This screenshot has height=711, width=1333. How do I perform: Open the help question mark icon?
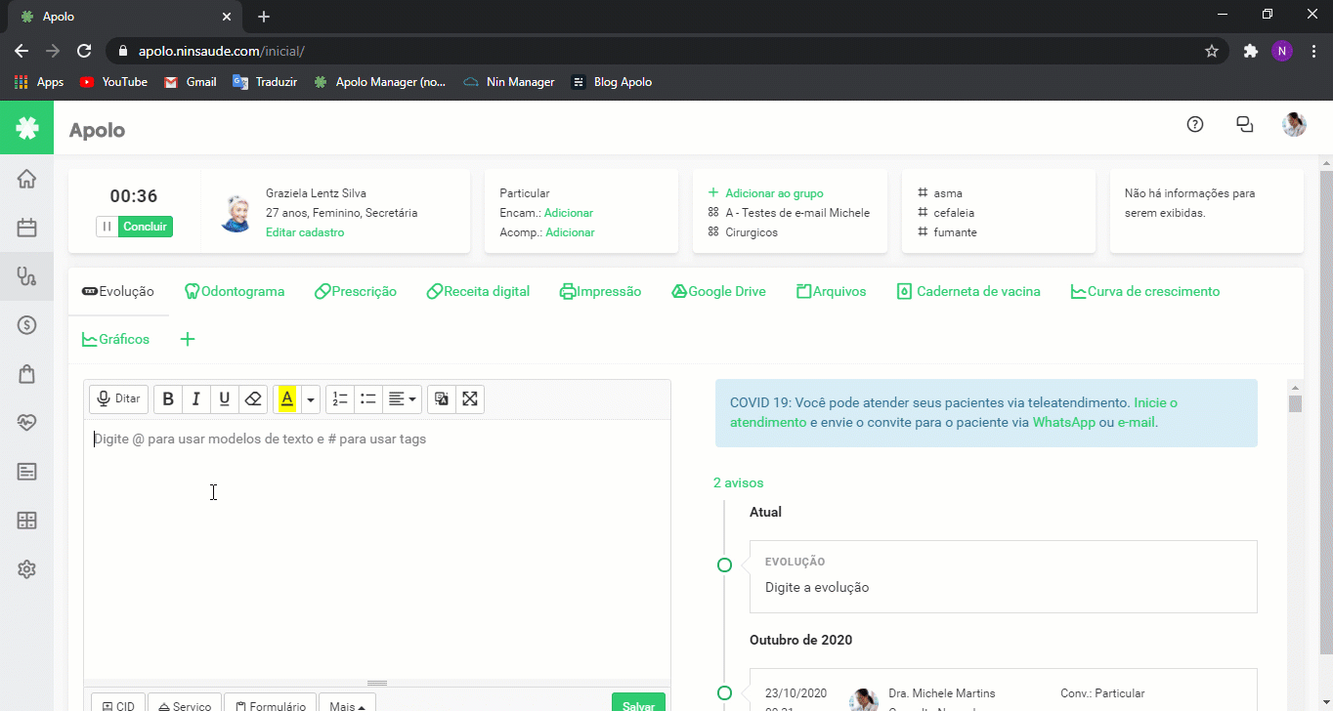[1194, 124]
